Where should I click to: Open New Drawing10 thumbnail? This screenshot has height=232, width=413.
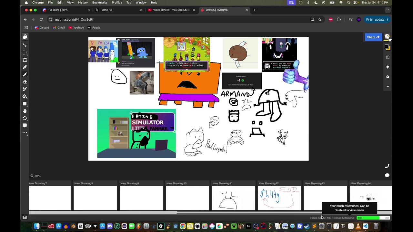[x=187, y=198]
